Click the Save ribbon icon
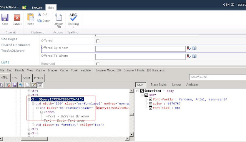This screenshot has width=246, height=142. pos(5,17)
